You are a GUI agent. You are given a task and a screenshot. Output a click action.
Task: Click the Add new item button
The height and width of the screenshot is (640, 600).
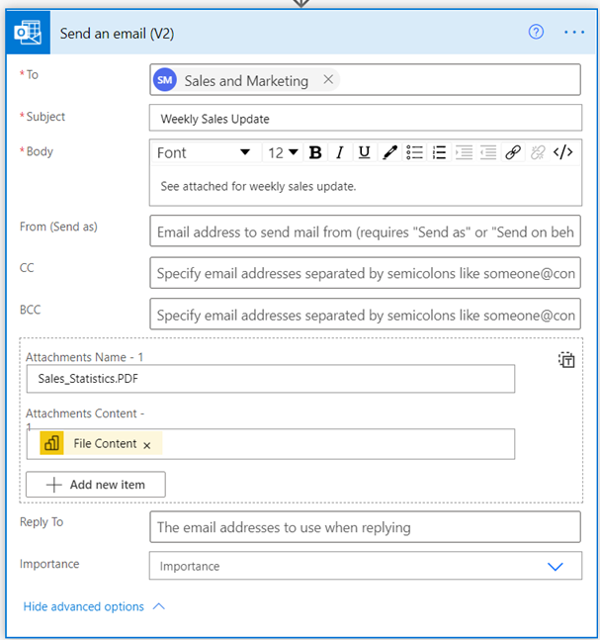96,485
